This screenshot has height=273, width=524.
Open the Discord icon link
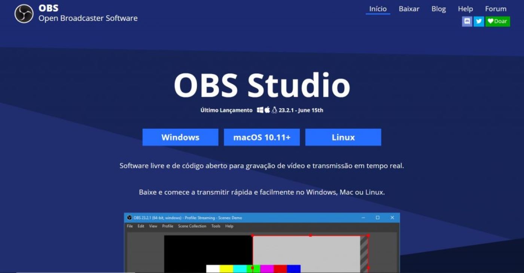tap(467, 21)
